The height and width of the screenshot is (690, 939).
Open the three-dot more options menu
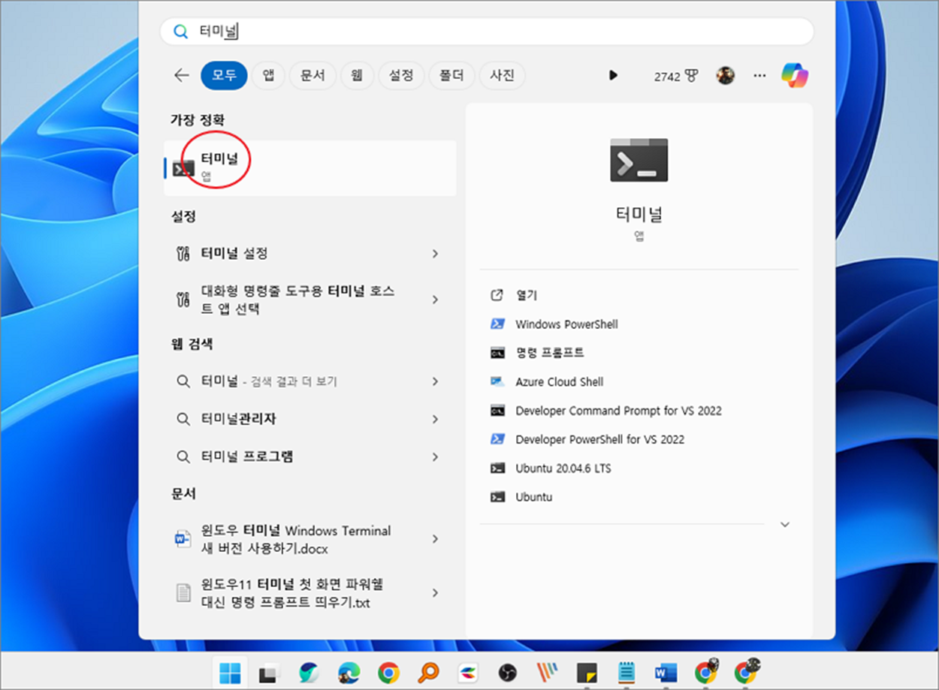(x=759, y=75)
